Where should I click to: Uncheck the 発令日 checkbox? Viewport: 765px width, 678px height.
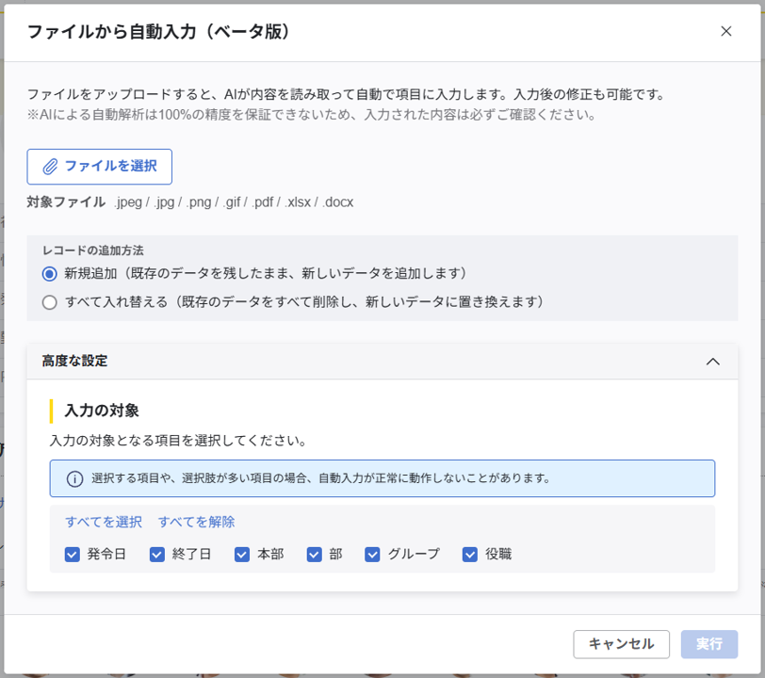coord(73,555)
